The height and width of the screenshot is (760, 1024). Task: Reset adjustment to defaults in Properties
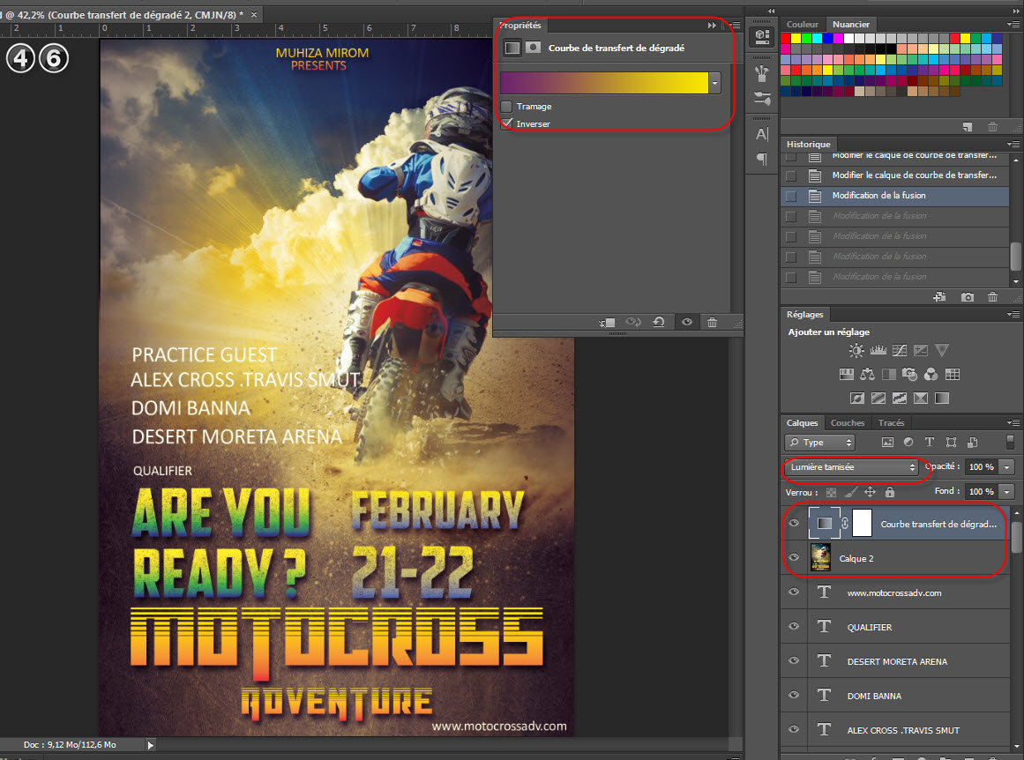[x=658, y=323]
